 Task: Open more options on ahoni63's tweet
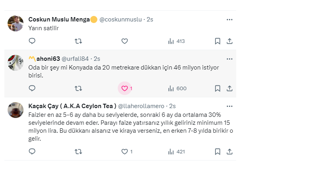tap(229, 59)
